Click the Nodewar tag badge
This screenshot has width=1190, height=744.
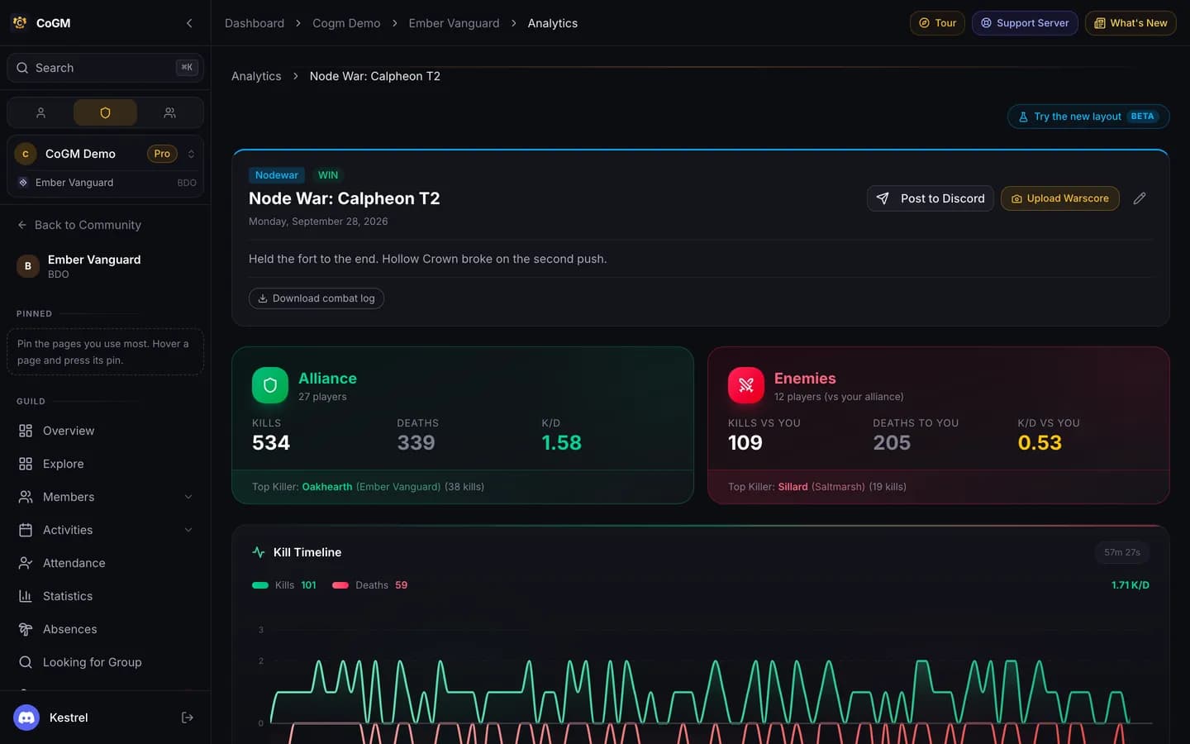277,175
